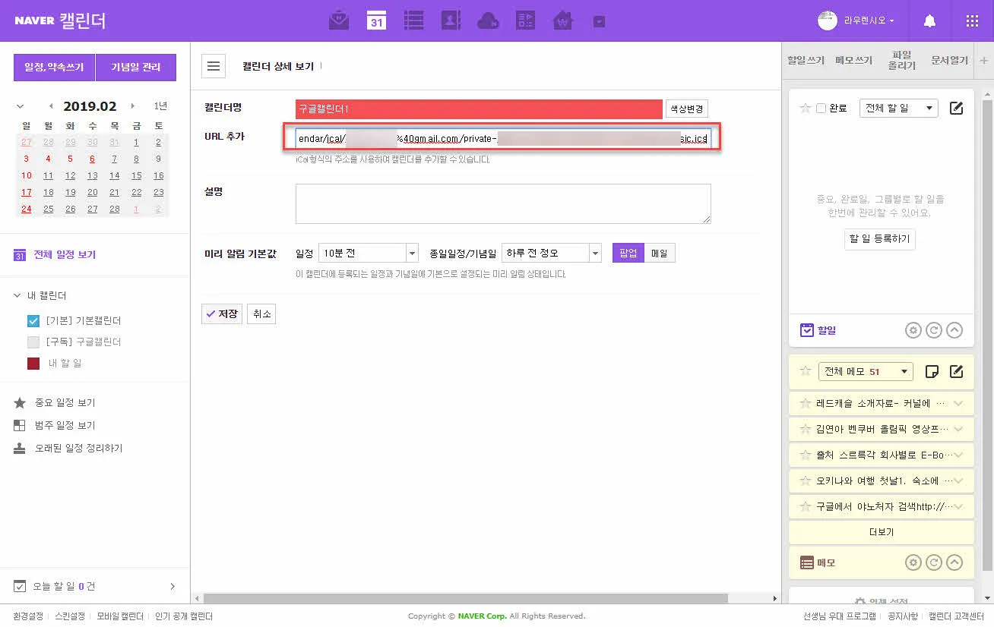Open Naver Cloud icon in top bar
994x627 pixels.
point(488,21)
